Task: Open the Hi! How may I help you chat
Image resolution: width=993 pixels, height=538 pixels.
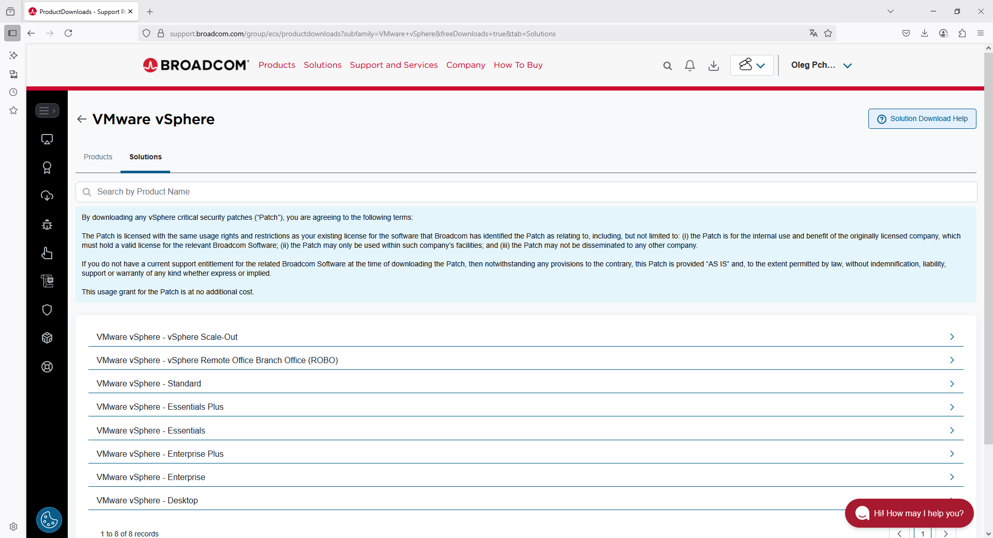Action: click(x=909, y=513)
